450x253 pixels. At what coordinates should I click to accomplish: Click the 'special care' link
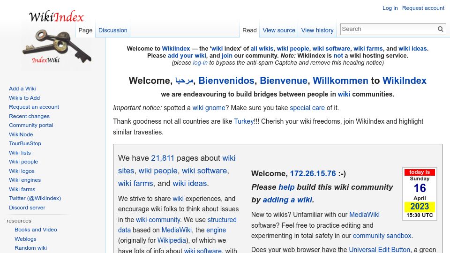pos(307,108)
